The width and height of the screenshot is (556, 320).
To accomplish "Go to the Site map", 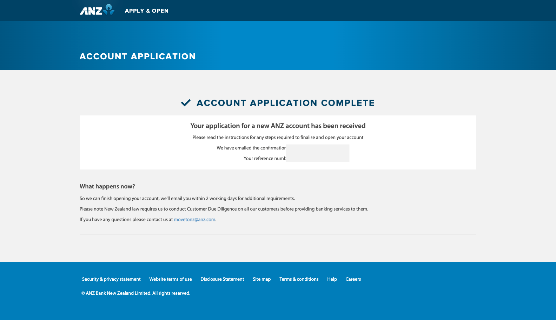I will (262, 279).
